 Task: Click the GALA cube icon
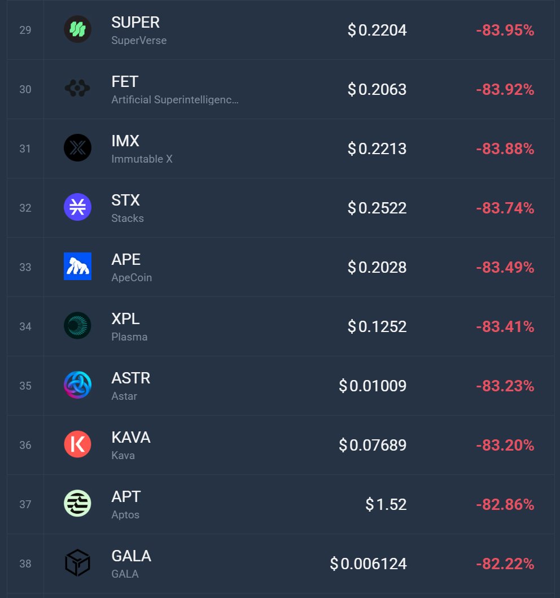coord(77,563)
